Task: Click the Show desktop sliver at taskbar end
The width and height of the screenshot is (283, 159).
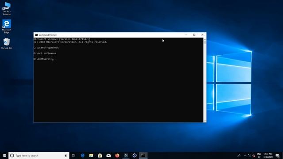Action: click(x=282, y=155)
